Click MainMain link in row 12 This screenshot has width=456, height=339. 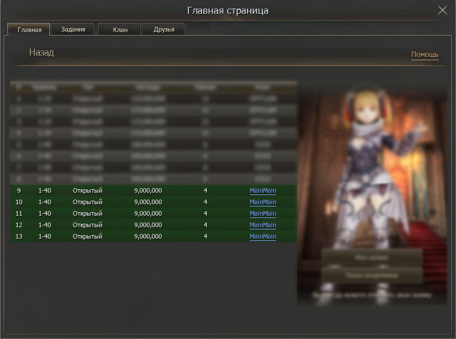[x=262, y=225]
